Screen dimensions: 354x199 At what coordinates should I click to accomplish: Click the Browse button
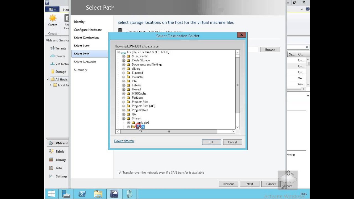[270, 50]
